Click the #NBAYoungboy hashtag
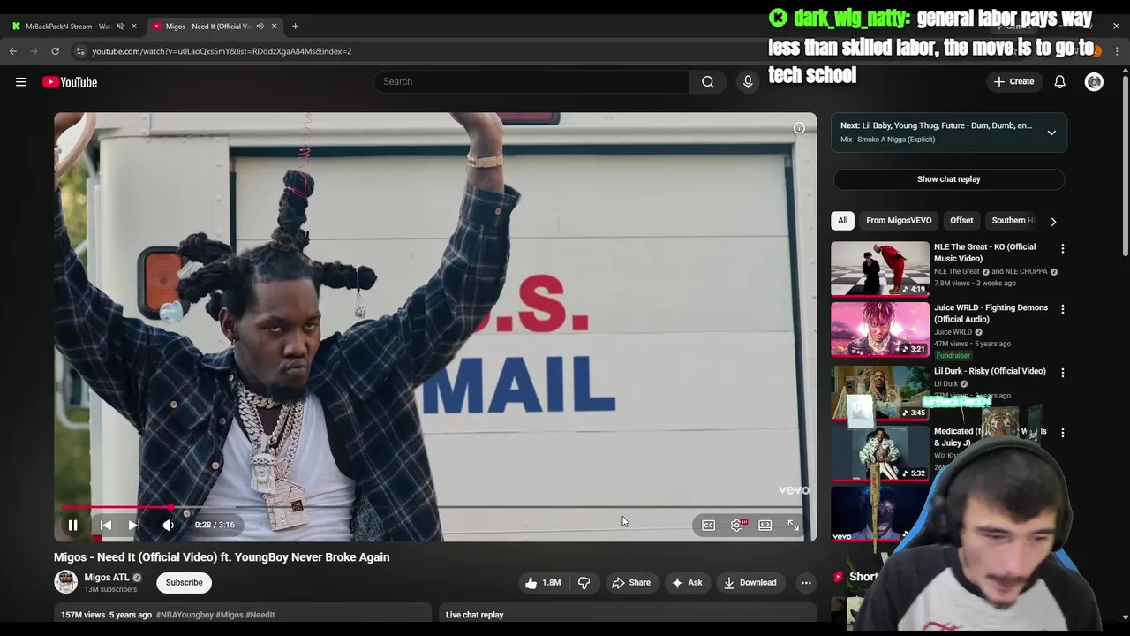The image size is (1130, 636). [x=185, y=615]
